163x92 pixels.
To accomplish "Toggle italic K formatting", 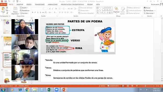I will tap(35, 12).
